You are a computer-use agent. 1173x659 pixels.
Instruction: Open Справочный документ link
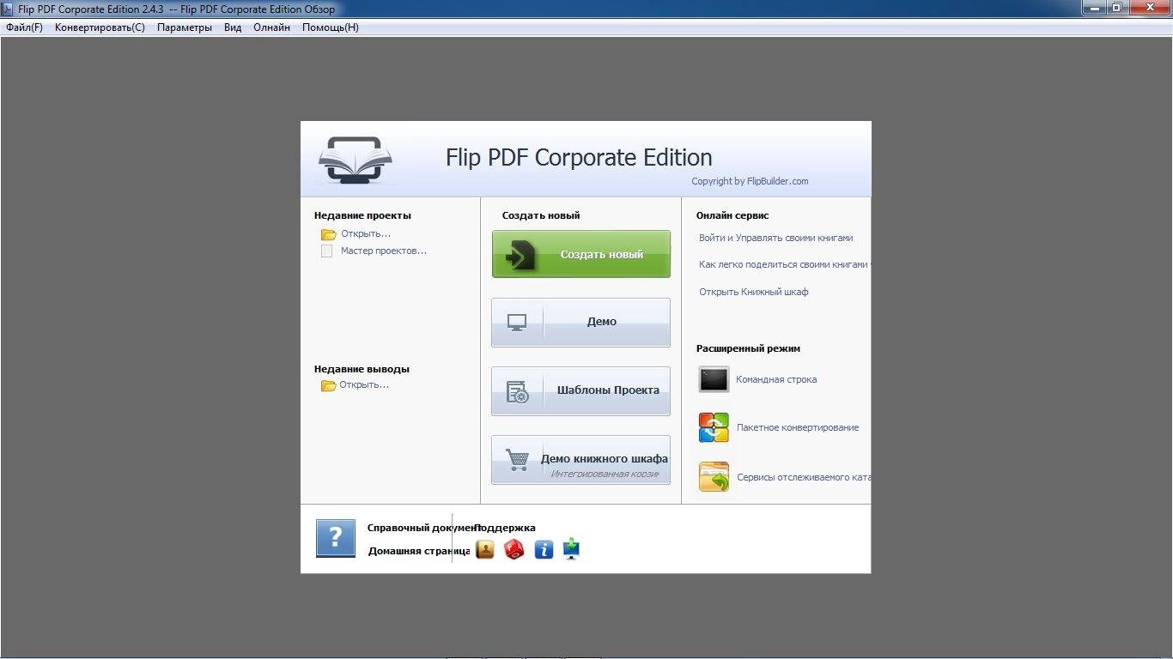click(419, 528)
